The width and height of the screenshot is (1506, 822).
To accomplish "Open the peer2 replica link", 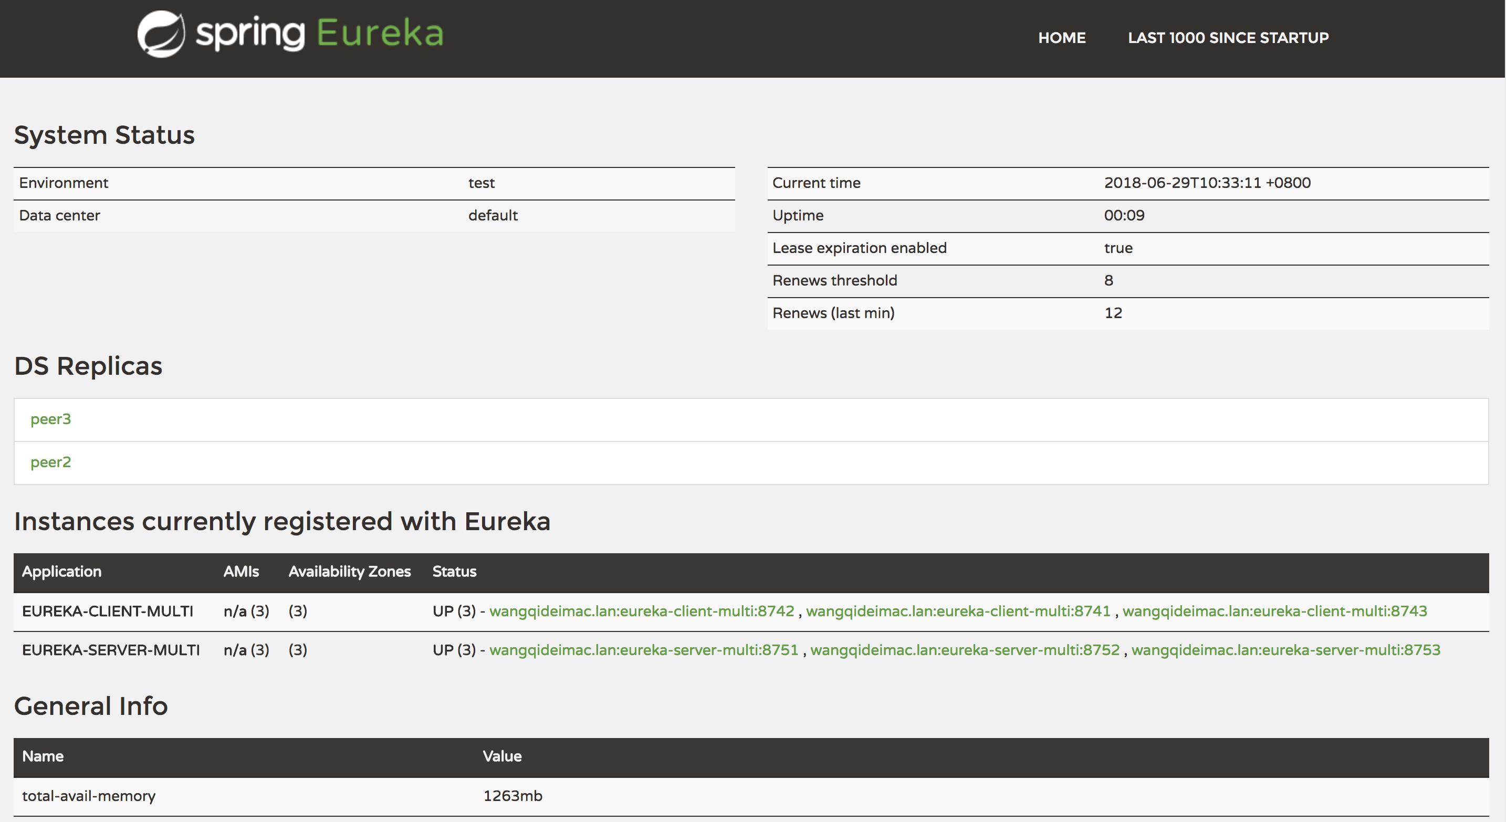I will pos(50,462).
